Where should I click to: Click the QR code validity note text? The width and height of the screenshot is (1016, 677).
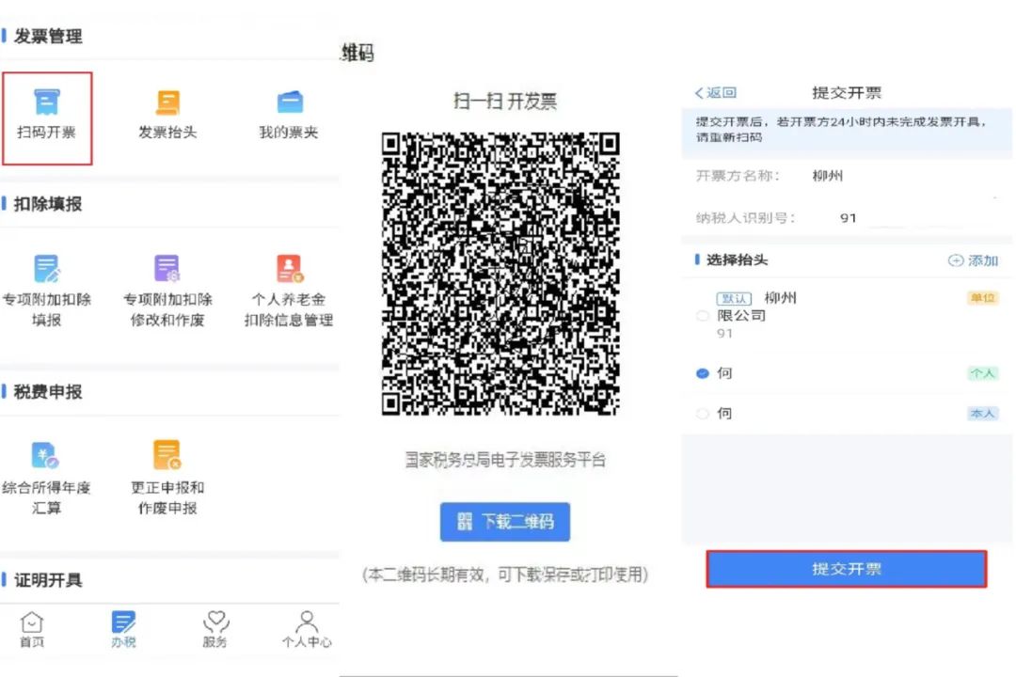[505, 575]
